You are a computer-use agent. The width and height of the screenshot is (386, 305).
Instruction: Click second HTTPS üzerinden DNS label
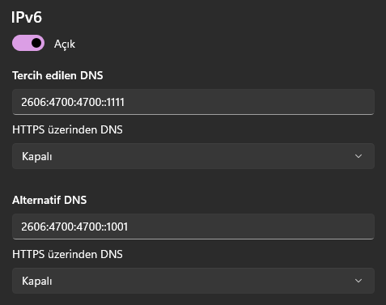67,254
